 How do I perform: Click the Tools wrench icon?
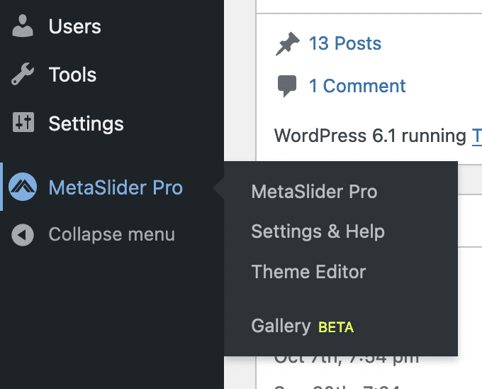23,75
